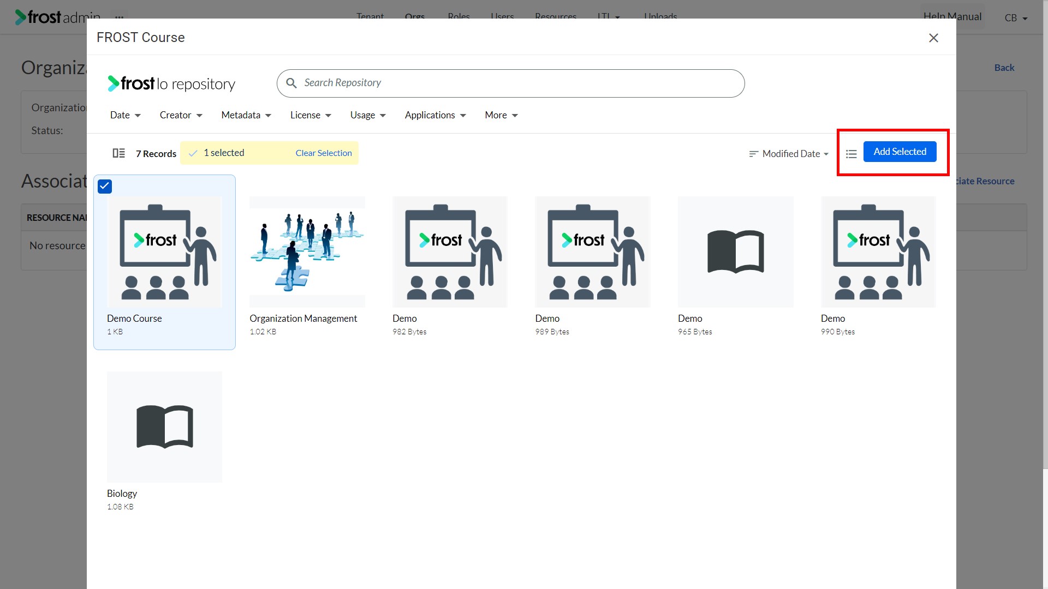The width and height of the screenshot is (1048, 589).
Task: Select the Demo item sized 982 Bytes
Action: pos(450,252)
